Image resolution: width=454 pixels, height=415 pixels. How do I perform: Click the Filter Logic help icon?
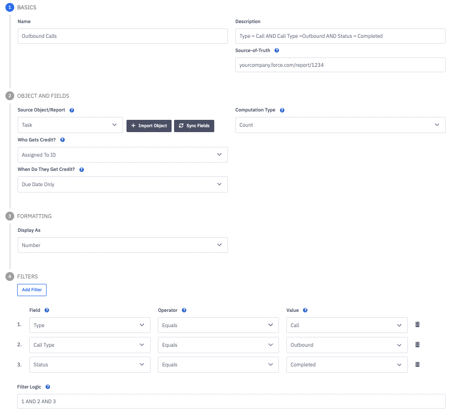pos(48,387)
